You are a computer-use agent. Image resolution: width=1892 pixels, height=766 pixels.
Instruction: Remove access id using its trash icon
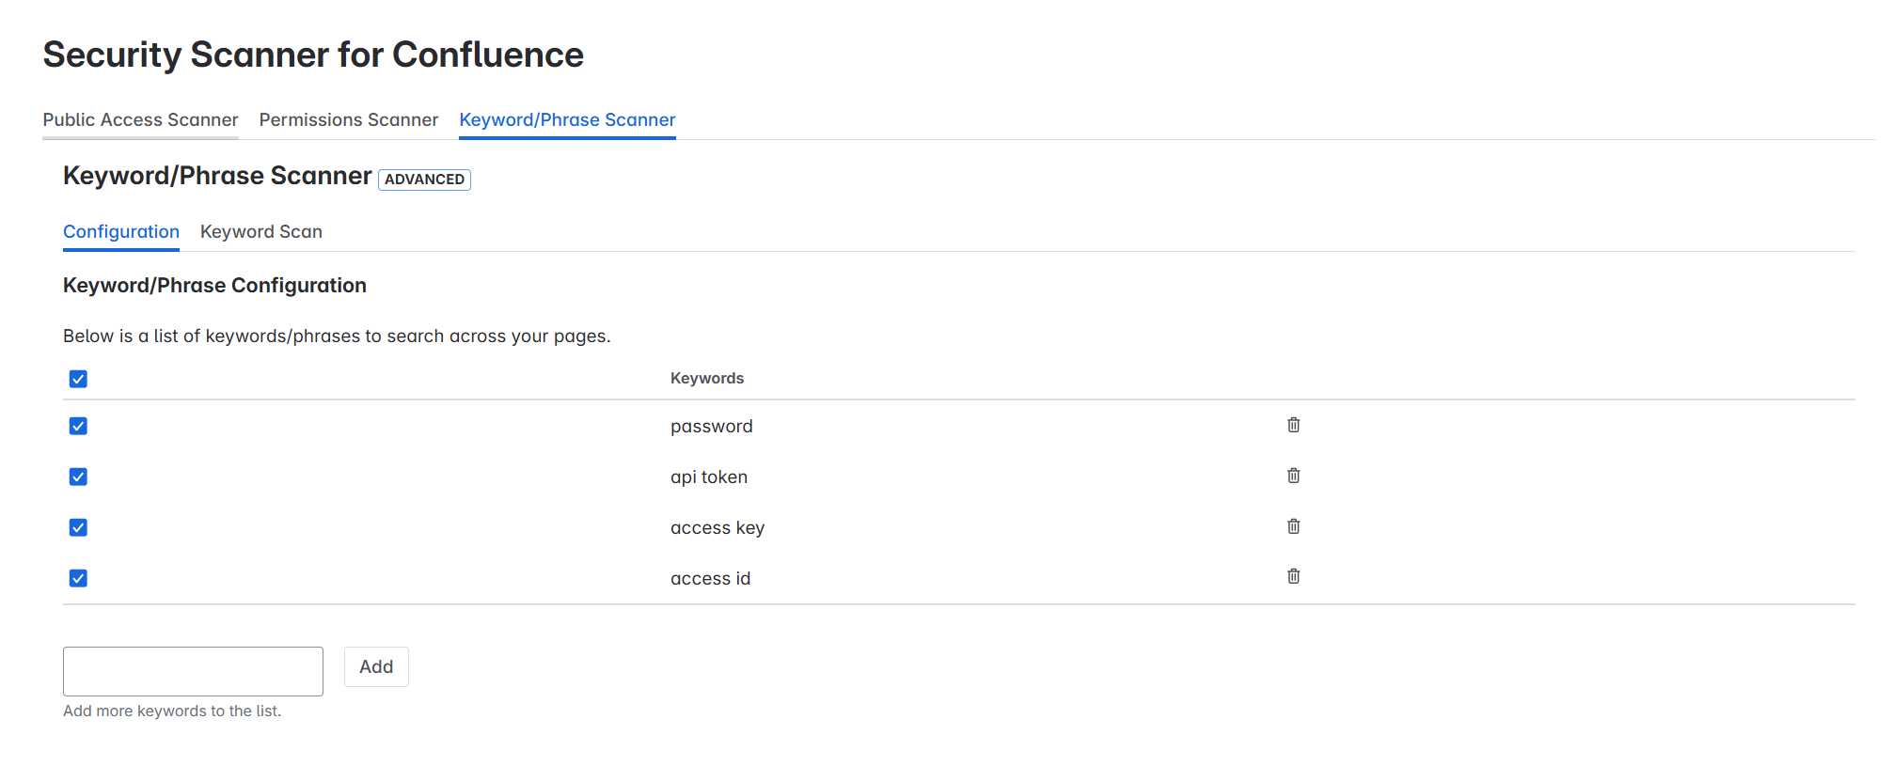(1293, 576)
